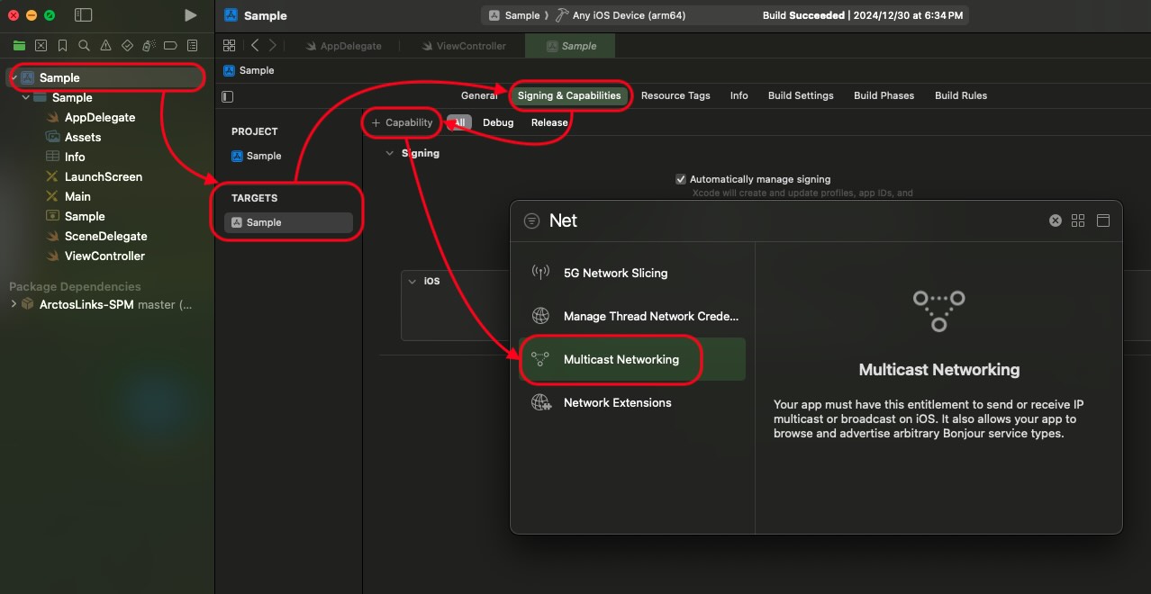This screenshot has height=594, width=1151.
Task: Run the app with the Play button
Action: coord(190,15)
